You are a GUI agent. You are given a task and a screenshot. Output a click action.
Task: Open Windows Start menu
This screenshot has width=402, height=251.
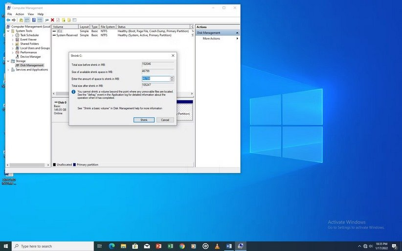[x=6, y=246]
